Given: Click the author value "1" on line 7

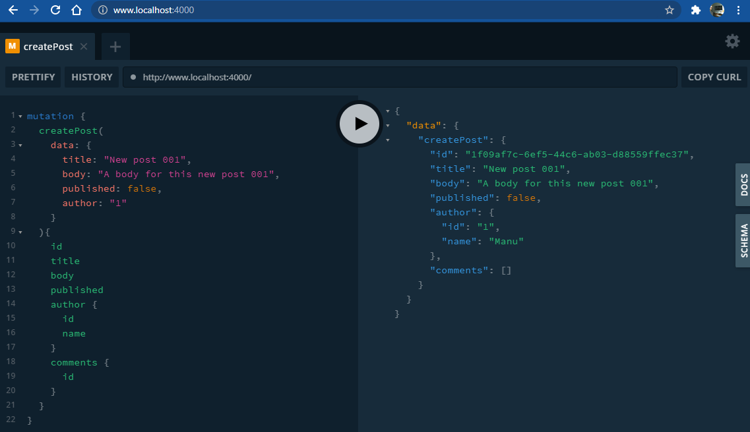Looking at the screenshot, I should tap(118, 203).
